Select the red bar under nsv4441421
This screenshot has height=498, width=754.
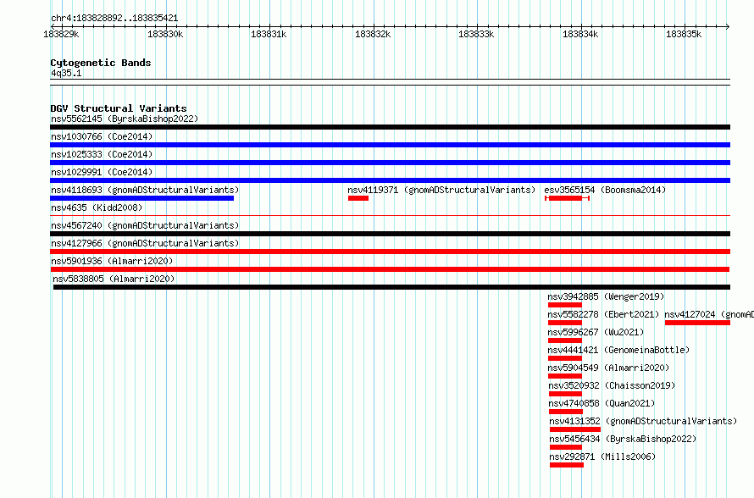(565, 358)
